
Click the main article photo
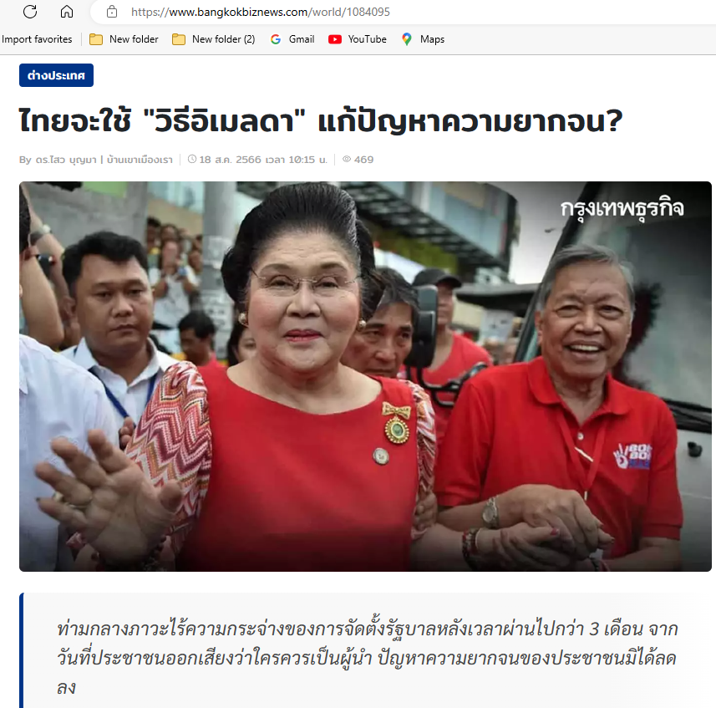pos(365,376)
